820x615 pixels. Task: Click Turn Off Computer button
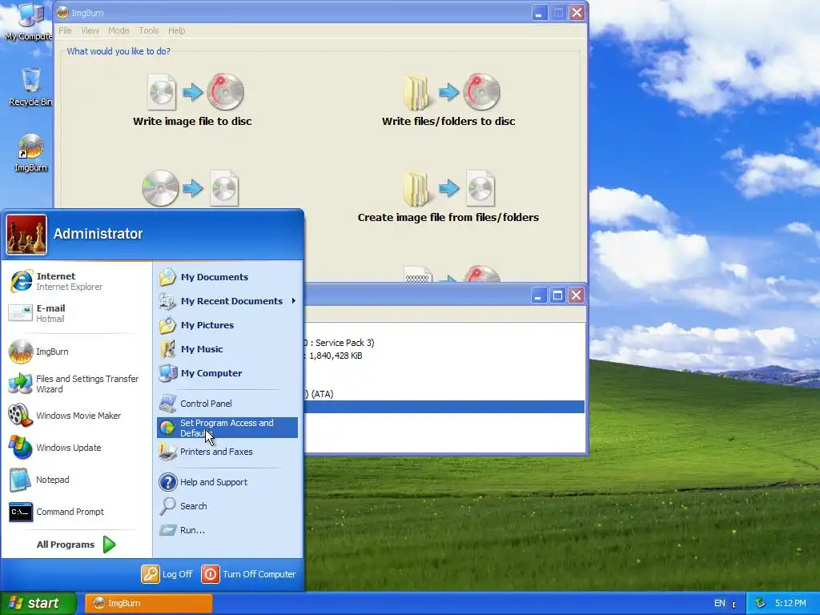tap(249, 574)
